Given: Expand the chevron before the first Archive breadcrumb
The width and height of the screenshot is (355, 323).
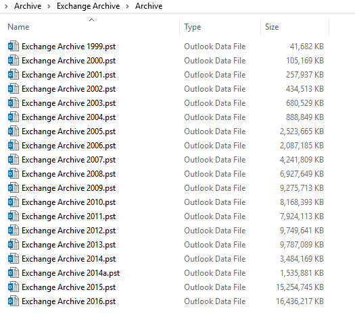Looking at the screenshot, I should tap(6, 6).
